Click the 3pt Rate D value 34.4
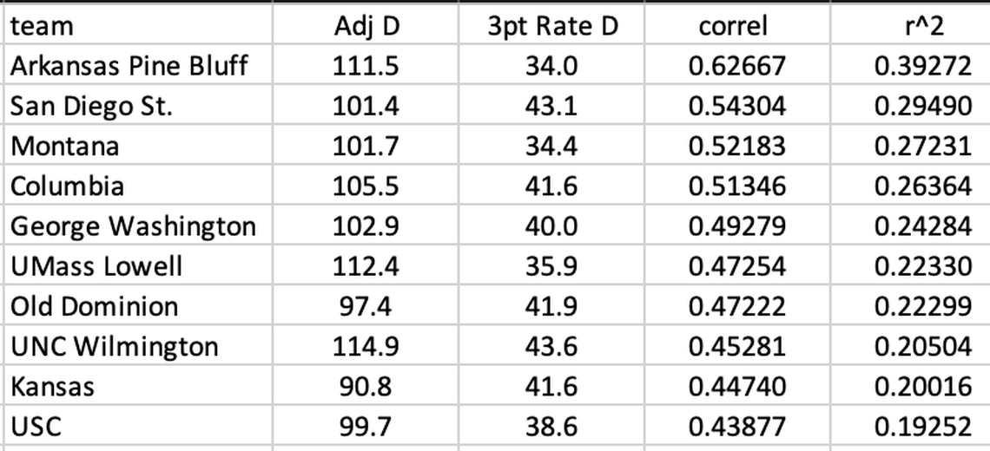The width and height of the screenshot is (990, 451). click(x=552, y=146)
